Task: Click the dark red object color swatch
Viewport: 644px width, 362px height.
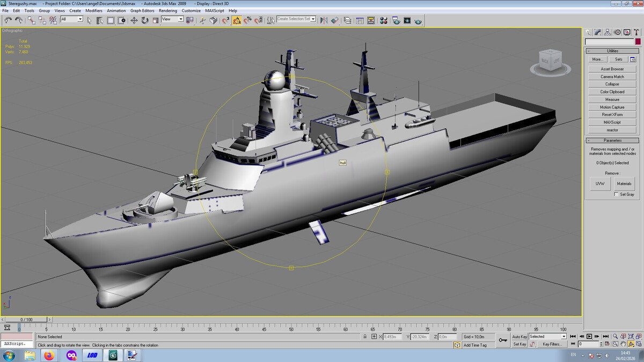Action: pyautogui.click(x=638, y=42)
